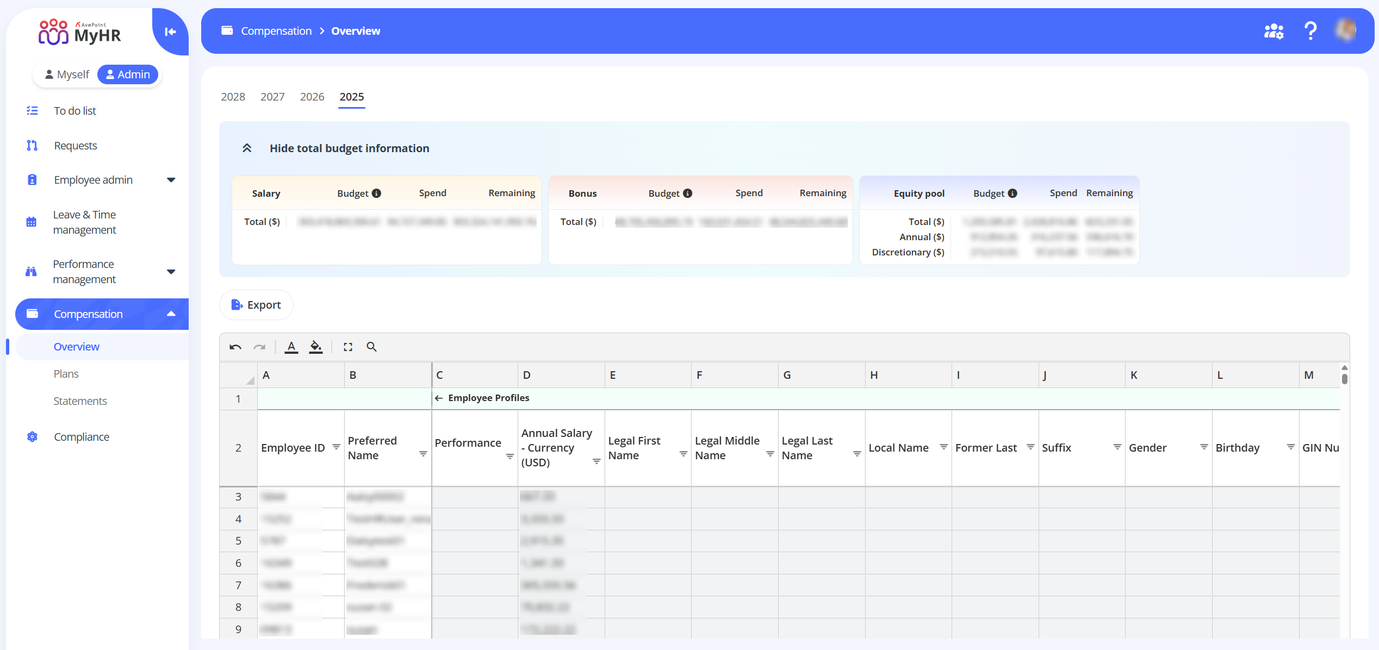The width and height of the screenshot is (1379, 650).
Task: Collapse the sidebar with the arrow icon
Action: tap(170, 32)
